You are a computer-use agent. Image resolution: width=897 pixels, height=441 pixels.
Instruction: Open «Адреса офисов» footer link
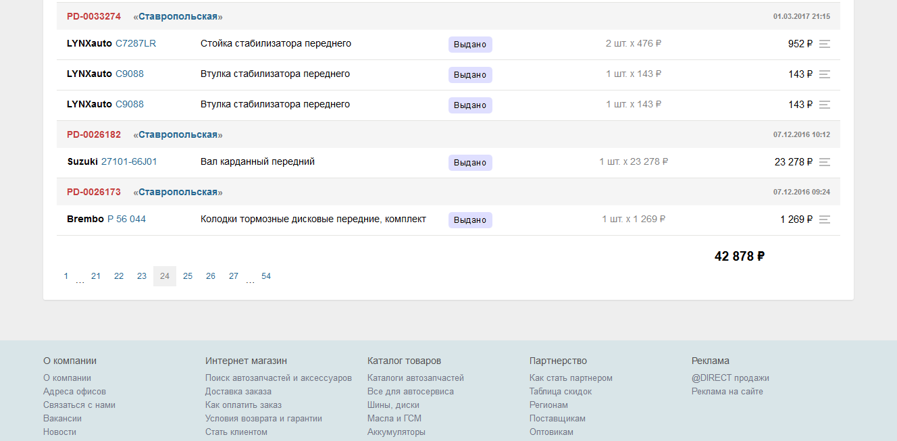click(x=74, y=392)
